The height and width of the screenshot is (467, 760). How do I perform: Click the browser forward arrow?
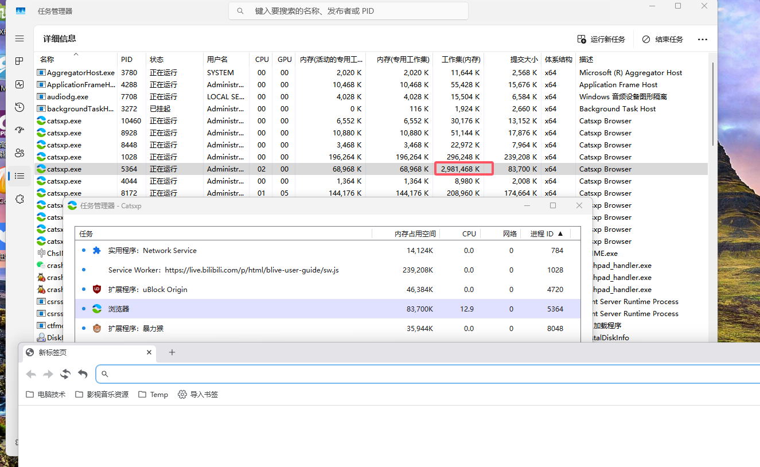click(x=48, y=374)
